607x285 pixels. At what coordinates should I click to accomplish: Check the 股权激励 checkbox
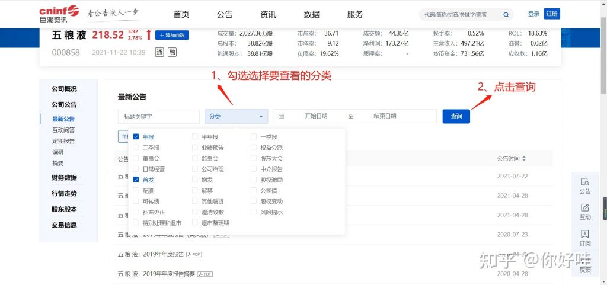[254, 180]
